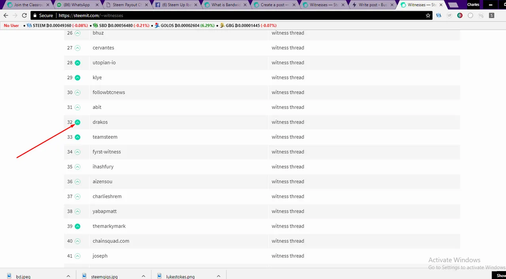Go back to the previous page
This screenshot has width=506, height=279.
pos(6,15)
